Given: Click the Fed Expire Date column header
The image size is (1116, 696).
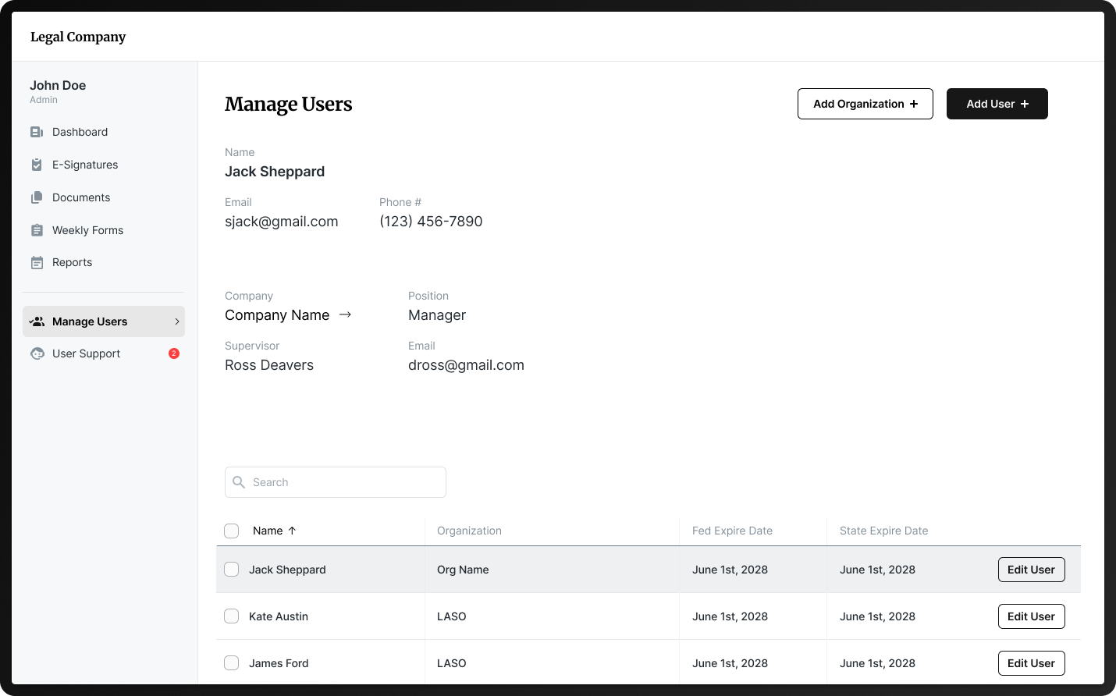Looking at the screenshot, I should (732, 531).
